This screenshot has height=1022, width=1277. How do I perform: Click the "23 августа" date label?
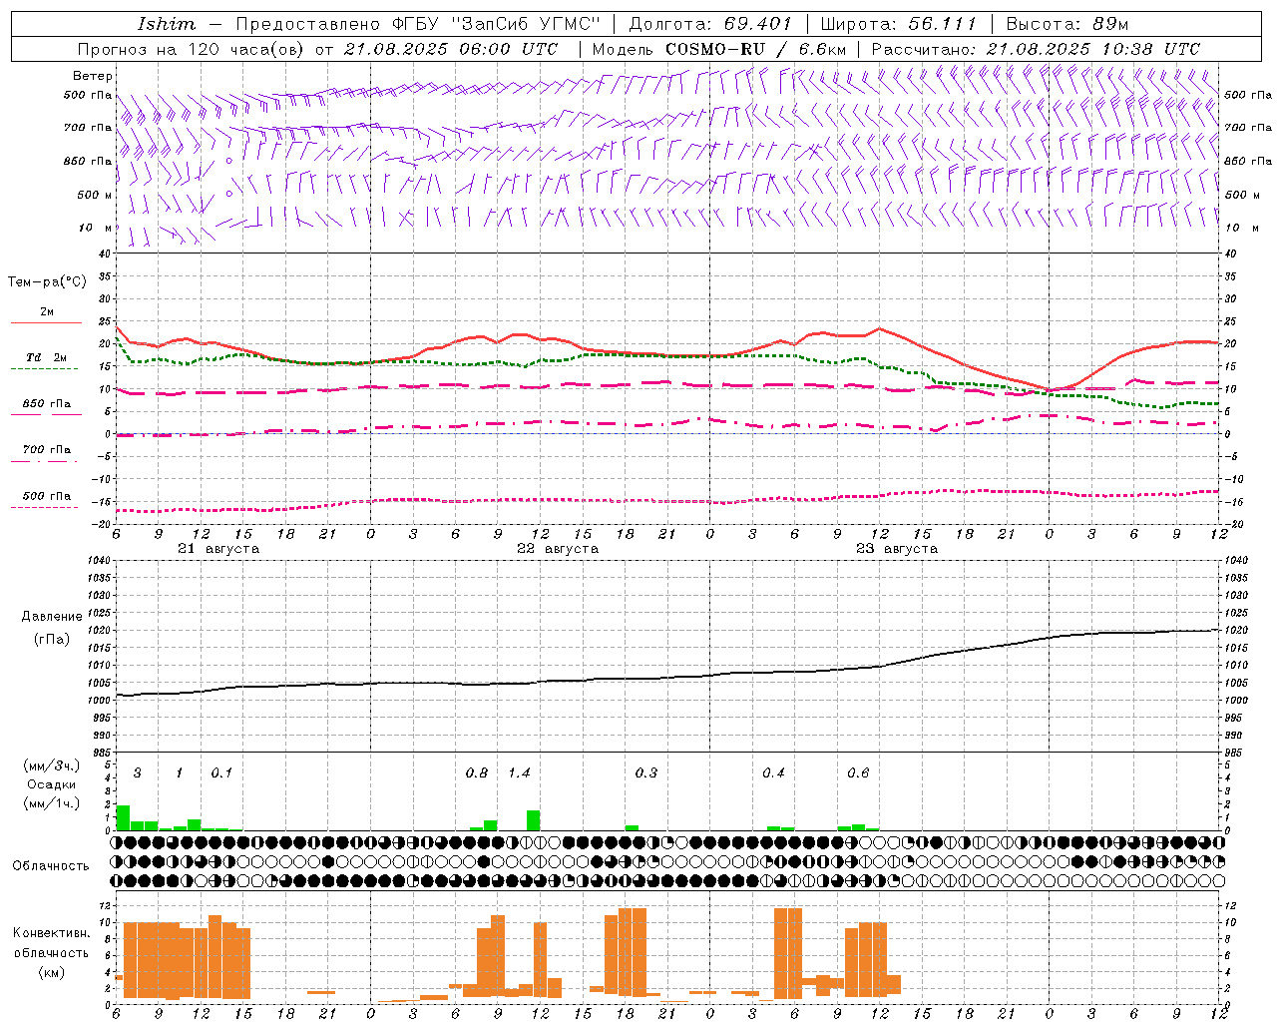click(897, 549)
